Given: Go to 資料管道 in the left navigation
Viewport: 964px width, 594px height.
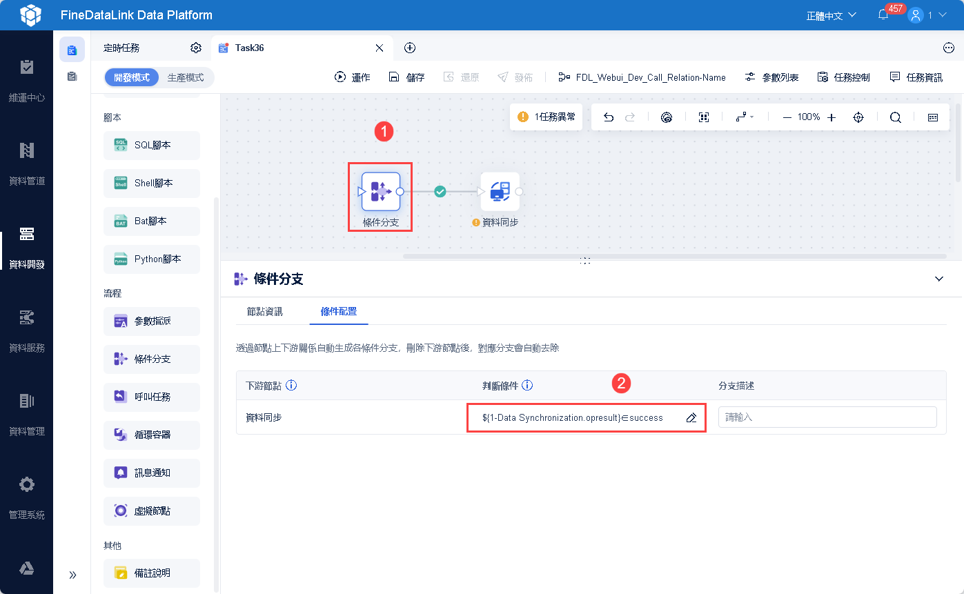Looking at the screenshot, I should coord(27,164).
